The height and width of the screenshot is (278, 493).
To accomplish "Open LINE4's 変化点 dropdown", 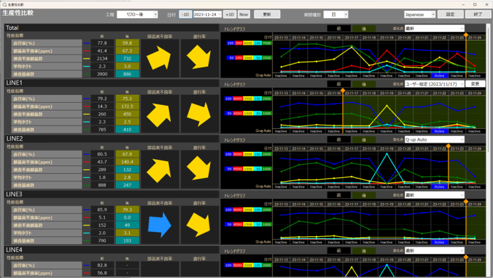I will point(434,251).
